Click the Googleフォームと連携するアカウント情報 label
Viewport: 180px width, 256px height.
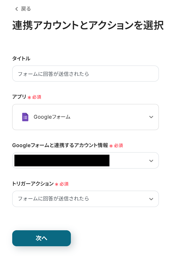[x=60, y=145]
